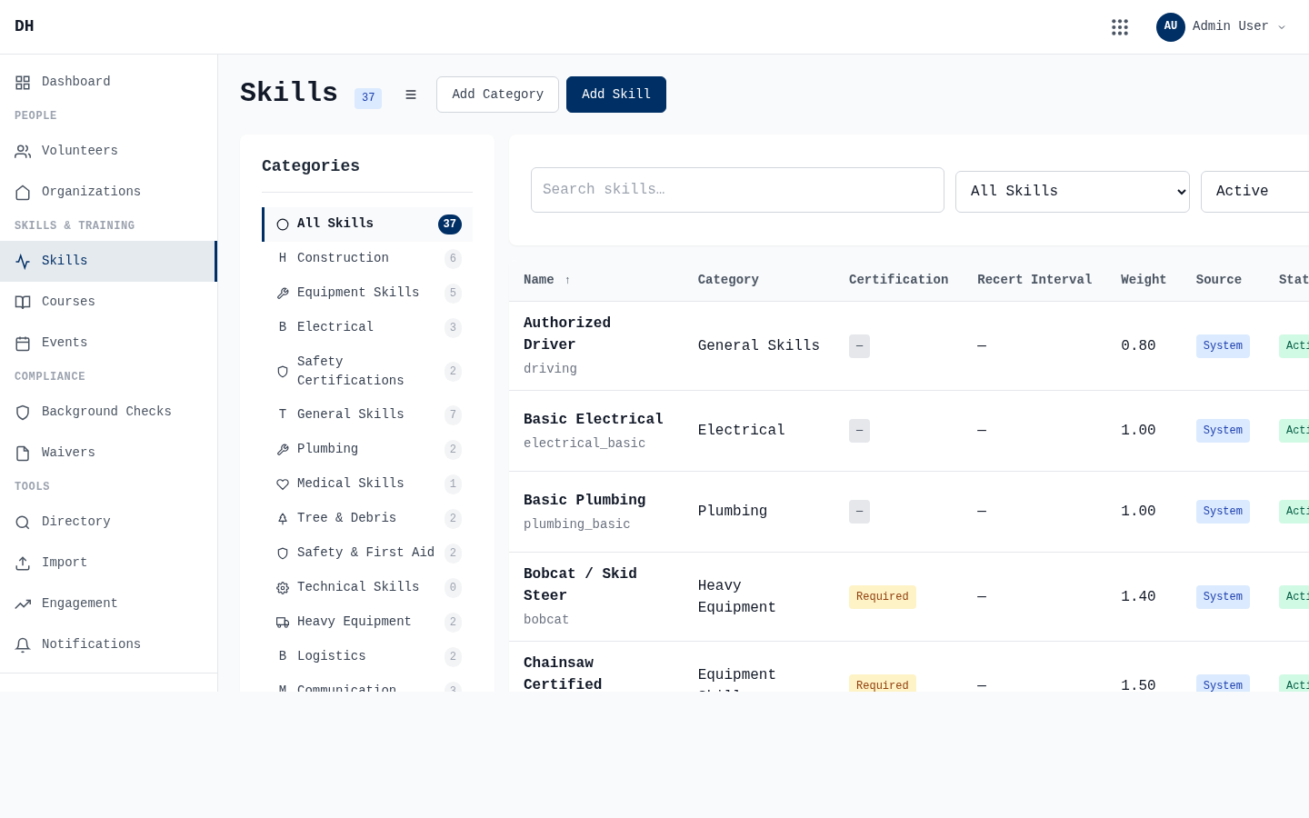
Task: Select the Directory magnifier icon
Action: click(24, 522)
